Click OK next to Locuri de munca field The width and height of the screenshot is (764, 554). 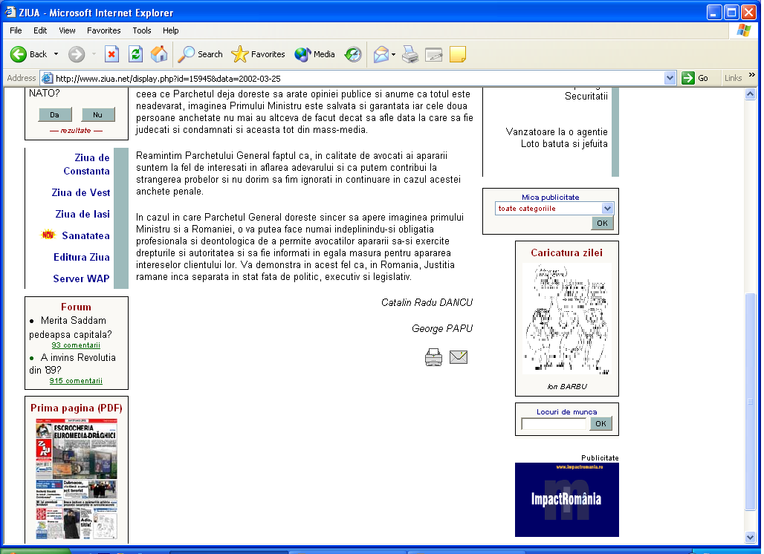tap(600, 423)
